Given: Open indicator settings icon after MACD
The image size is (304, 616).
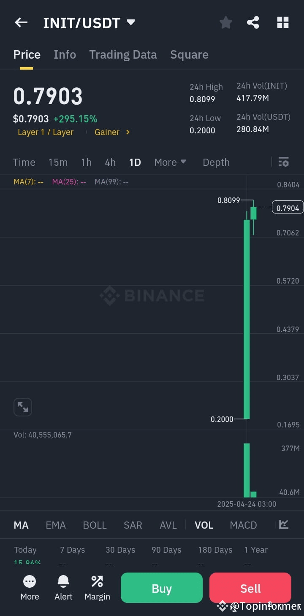Looking at the screenshot, I should (x=284, y=524).
